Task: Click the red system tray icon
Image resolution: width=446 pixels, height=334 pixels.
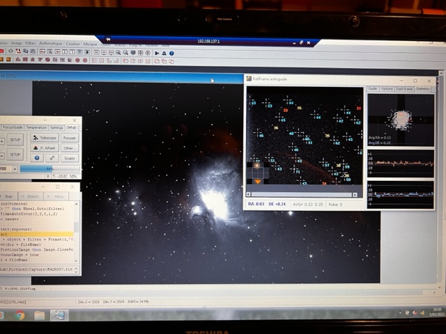Action: tap(415, 313)
